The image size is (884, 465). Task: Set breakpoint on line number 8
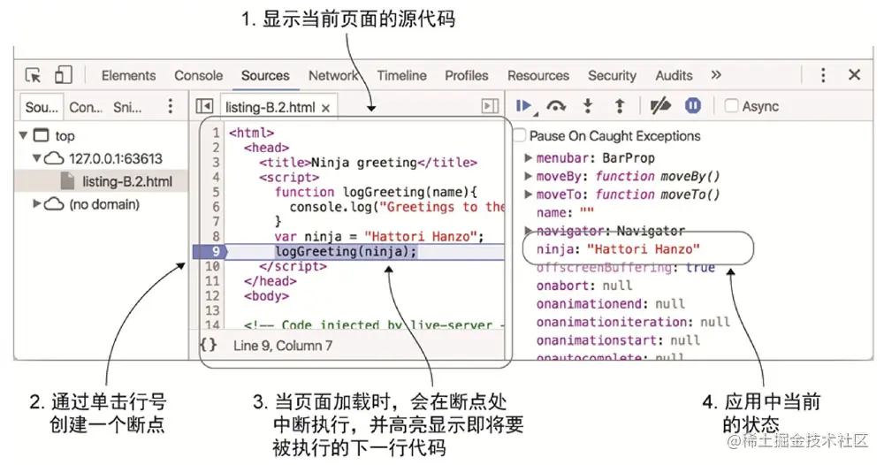(216, 236)
